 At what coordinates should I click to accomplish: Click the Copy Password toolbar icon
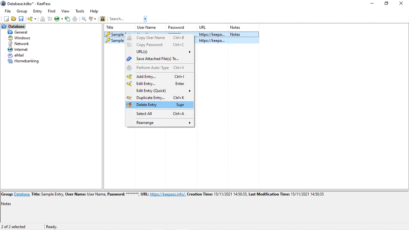[x=50, y=19]
